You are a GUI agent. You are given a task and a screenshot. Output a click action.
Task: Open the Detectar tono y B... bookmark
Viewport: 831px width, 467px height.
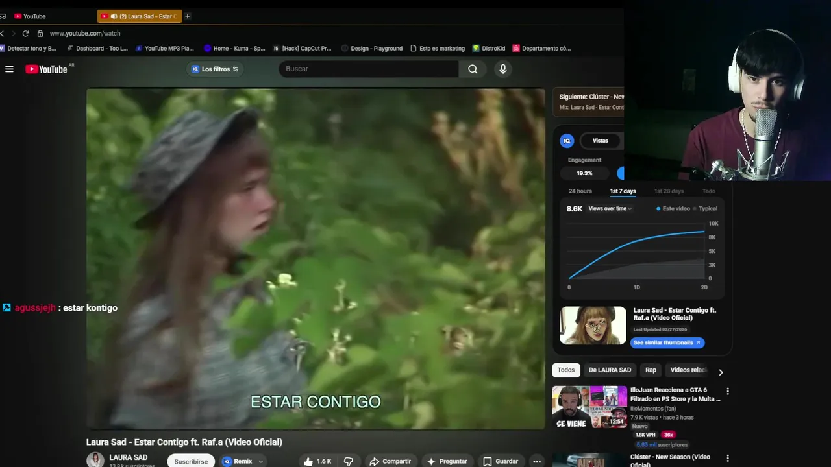[28, 48]
